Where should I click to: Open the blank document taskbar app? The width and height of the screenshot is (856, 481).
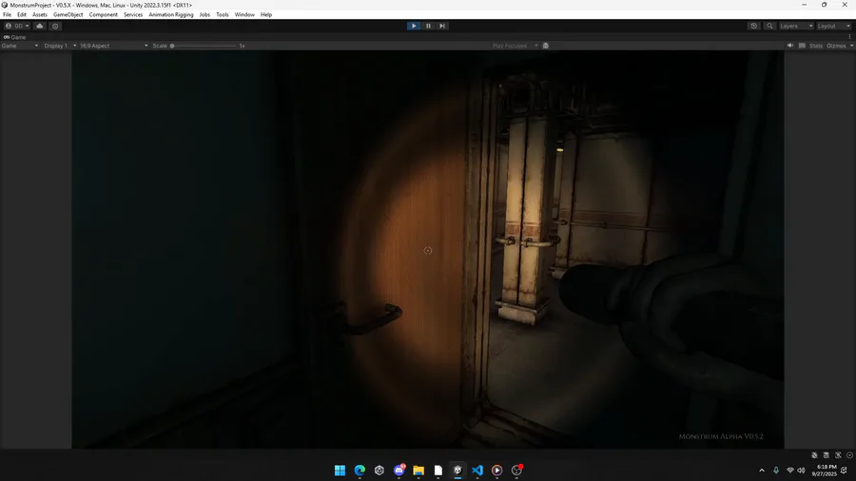(x=438, y=471)
